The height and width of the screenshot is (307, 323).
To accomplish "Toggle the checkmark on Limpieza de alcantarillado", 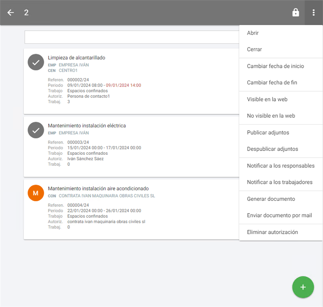I will click(36, 63).
